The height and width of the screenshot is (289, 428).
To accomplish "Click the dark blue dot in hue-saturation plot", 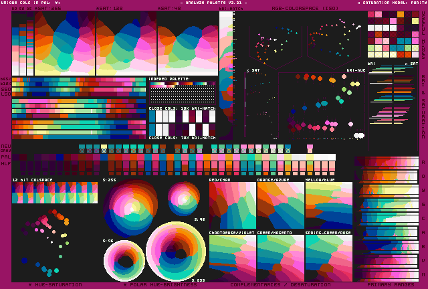I will coord(24,260).
